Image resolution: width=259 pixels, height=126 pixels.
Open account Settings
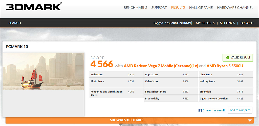pyautogui.click(x=227, y=23)
